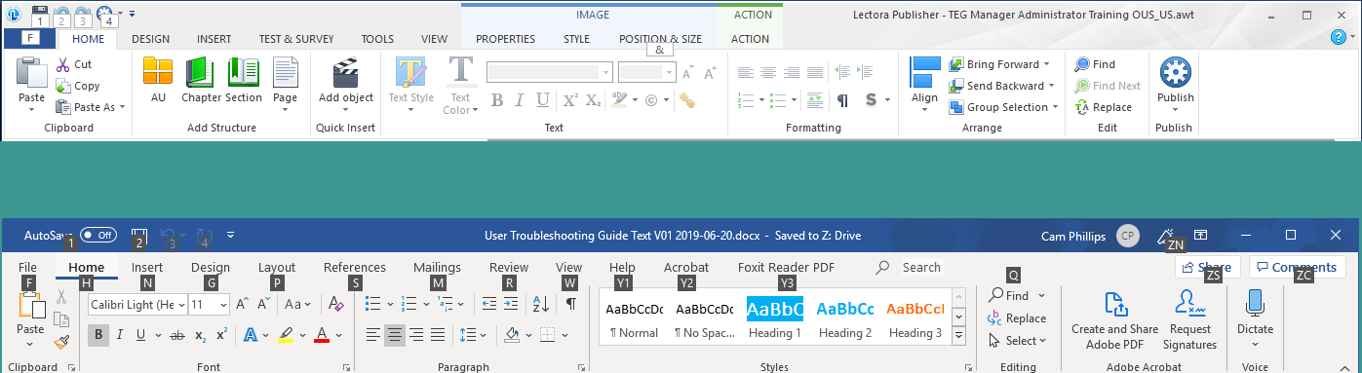Apply Heading 1 style in Word
Screen dimensions: 1362x373
tap(775, 318)
